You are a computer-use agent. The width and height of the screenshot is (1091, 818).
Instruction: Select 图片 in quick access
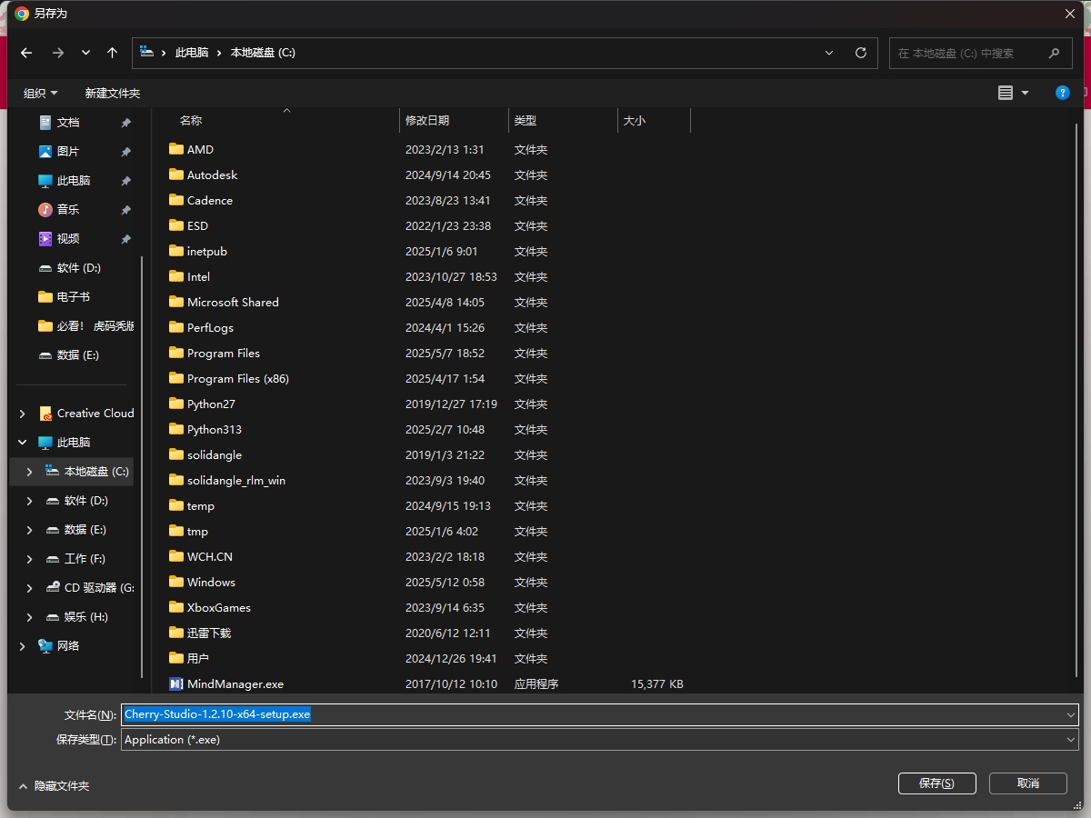pos(68,151)
